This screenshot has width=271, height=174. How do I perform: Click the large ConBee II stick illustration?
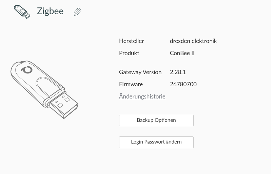pos(44,89)
